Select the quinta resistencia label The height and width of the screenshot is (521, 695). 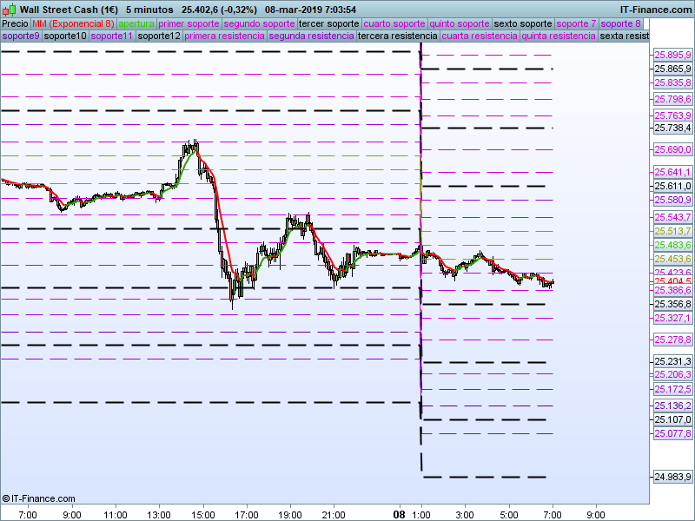pyautogui.click(x=559, y=36)
